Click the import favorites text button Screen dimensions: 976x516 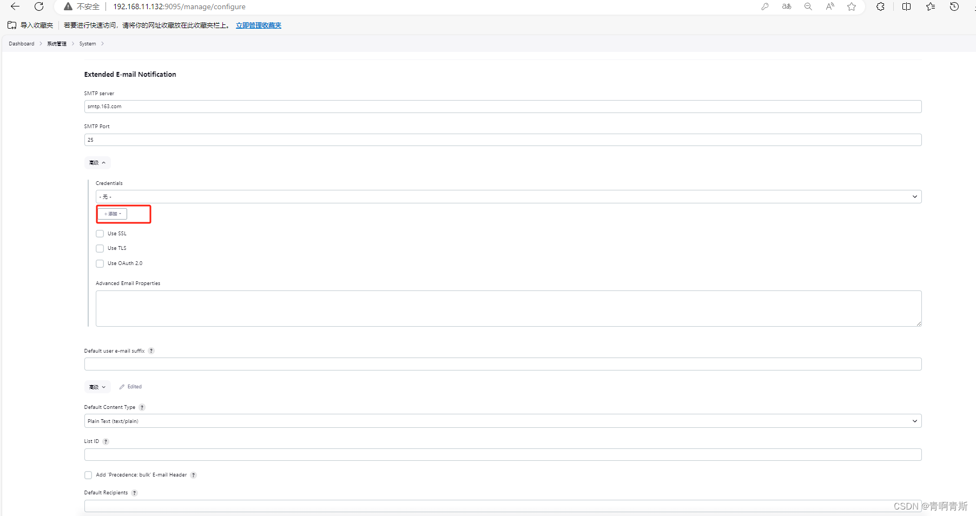[37, 25]
